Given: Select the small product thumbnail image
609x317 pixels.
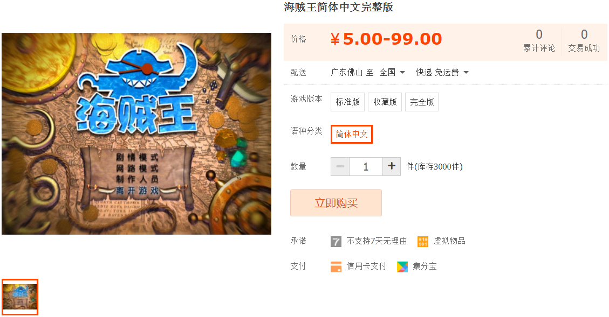Looking at the screenshot, I should coord(20,297).
